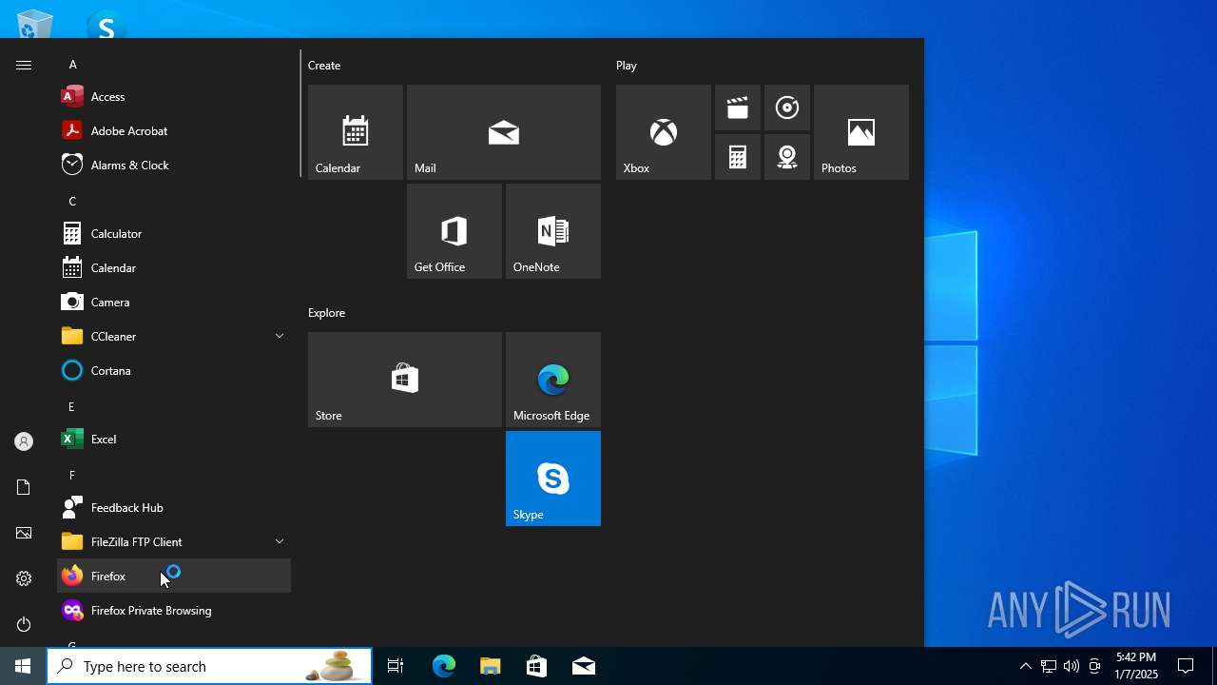Screen dimensions: 1217x685
Task: Expand the FileZilla FTP Client chevron
Action: [280, 541]
